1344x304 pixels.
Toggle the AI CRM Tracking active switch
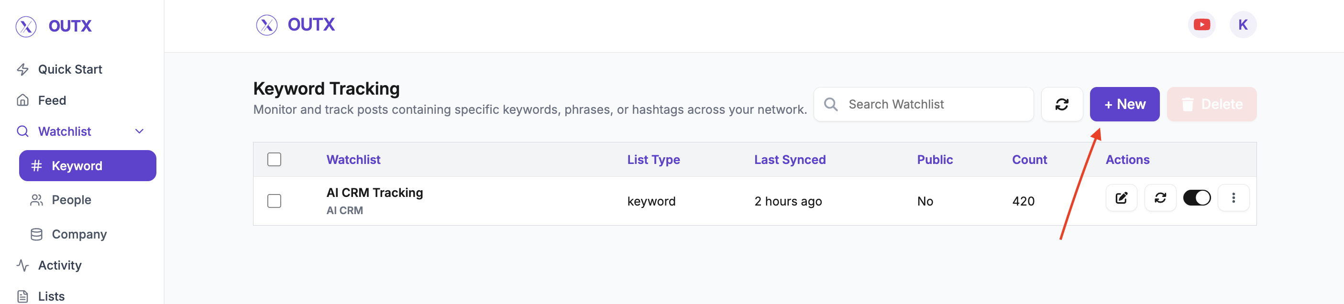coord(1196,197)
